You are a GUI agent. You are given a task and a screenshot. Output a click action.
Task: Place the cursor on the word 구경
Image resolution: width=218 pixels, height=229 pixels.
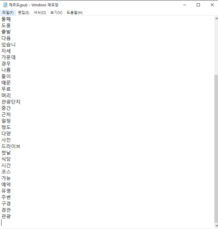point(6,203)
